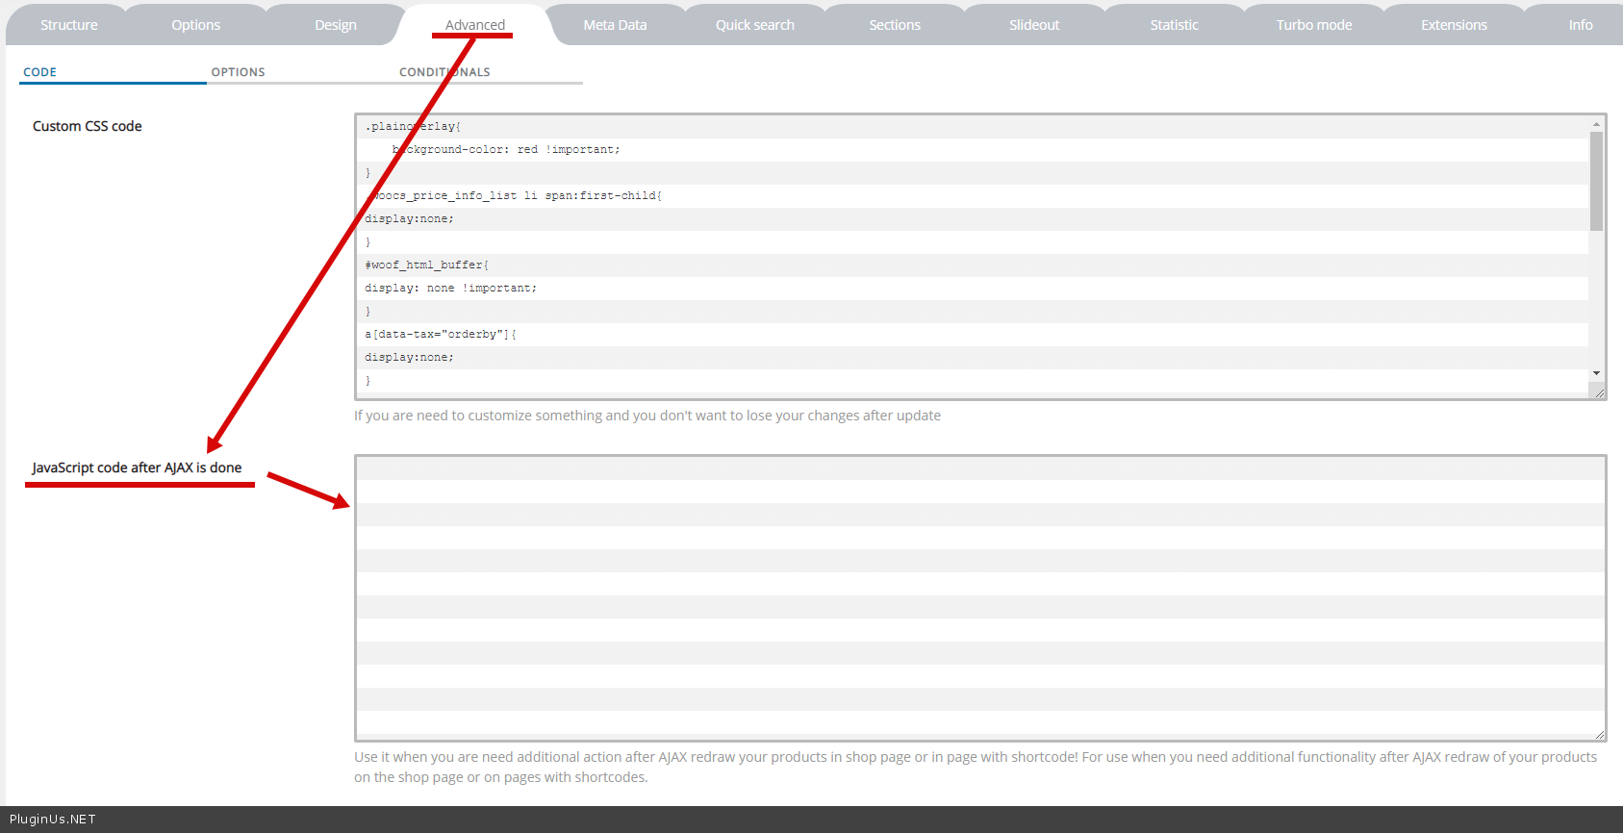This screenshot has height=833, width=1623.
Task: Go to the Extensions tab
Action: pos(1454,25)
